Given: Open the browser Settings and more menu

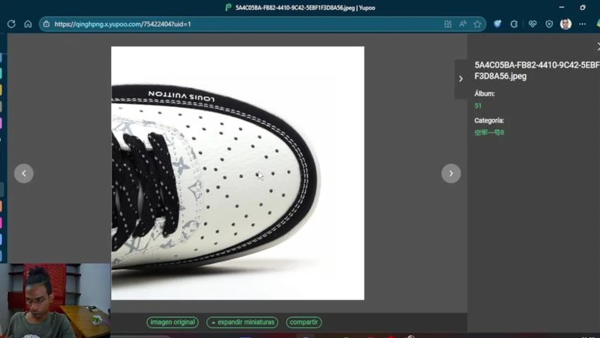Looking at the screenshot, I should point(582,24).
